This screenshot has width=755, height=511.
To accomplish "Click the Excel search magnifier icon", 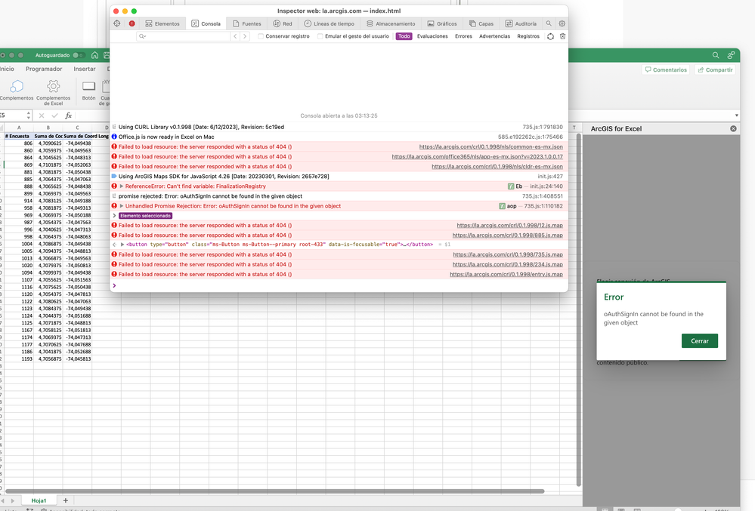I will point(716,55).
